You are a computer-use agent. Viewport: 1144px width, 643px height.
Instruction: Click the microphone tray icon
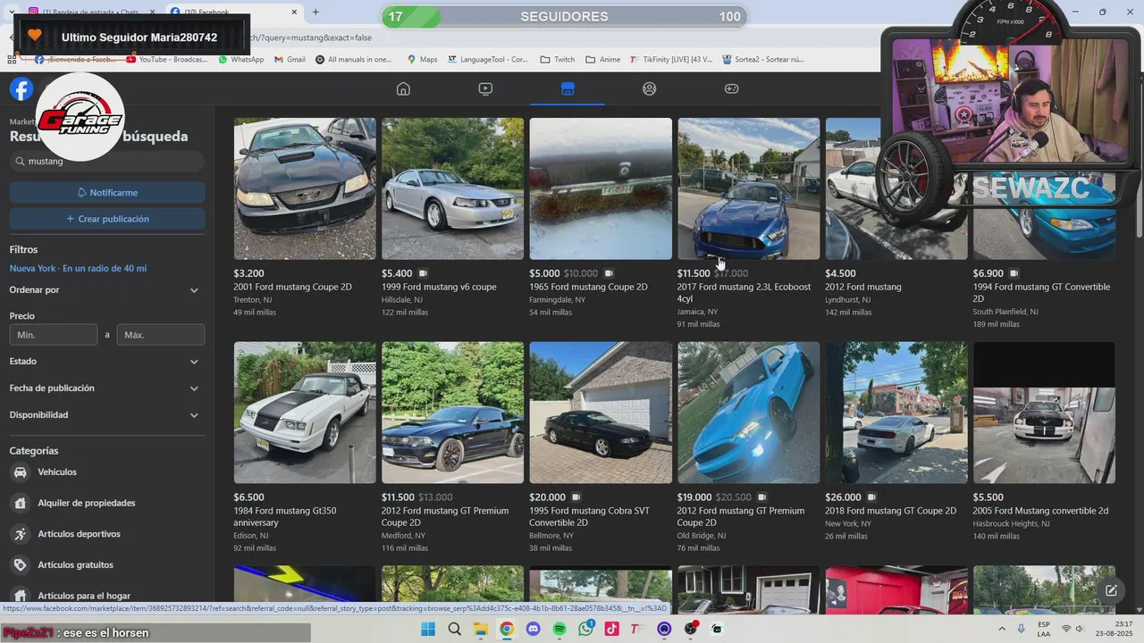(x=1021, y=629)
